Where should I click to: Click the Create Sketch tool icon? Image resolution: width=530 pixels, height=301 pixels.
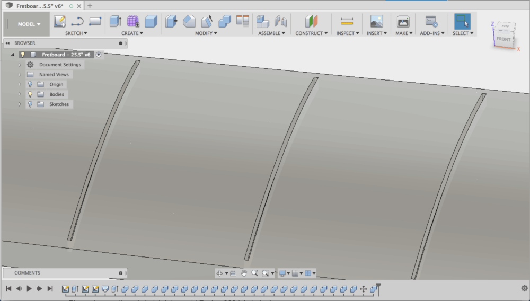click(60, 22)
